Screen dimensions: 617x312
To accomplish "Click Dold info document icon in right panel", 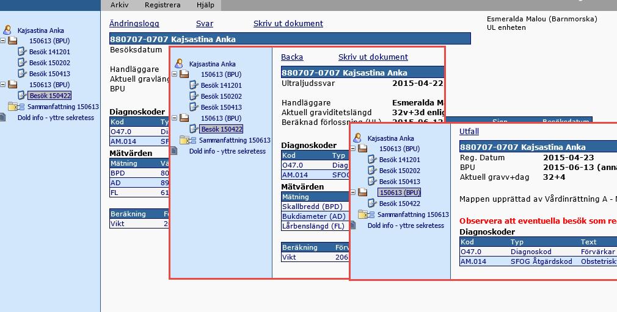I will coord(353,225).
